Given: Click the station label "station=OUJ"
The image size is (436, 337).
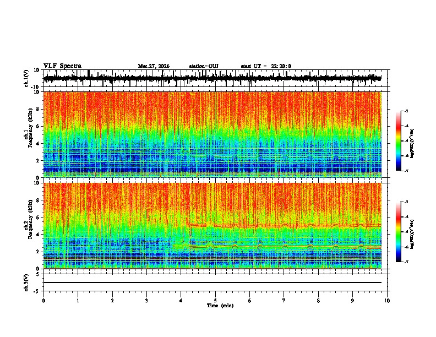Looking at the screenshot, I should pos(204,66).
